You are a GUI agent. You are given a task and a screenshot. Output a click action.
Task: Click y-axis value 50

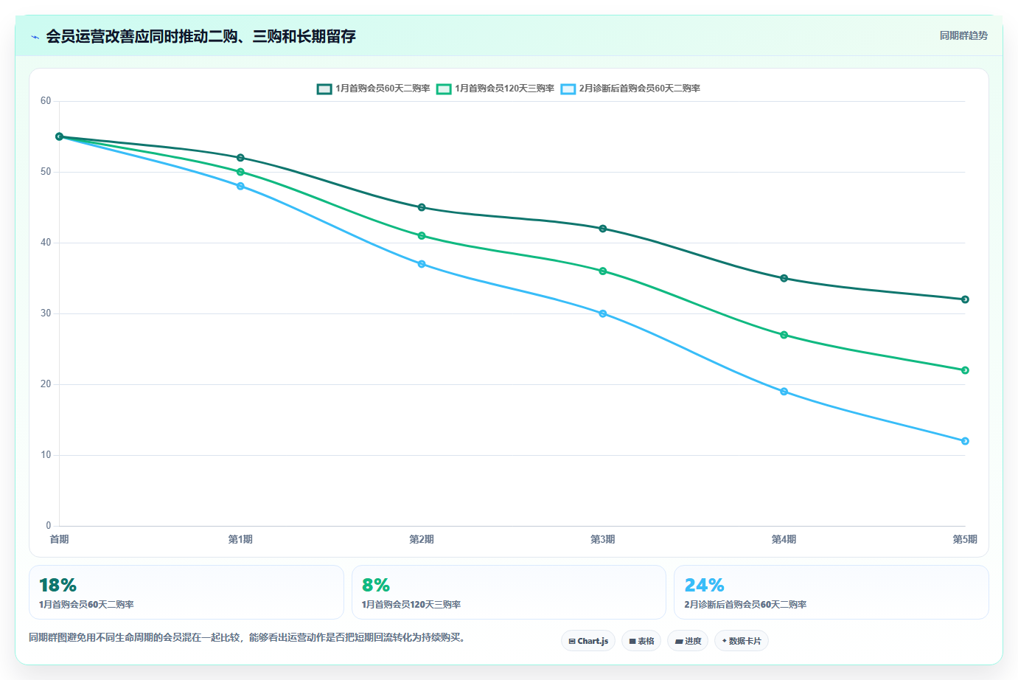pyautogui.click(x=46, y=172)
